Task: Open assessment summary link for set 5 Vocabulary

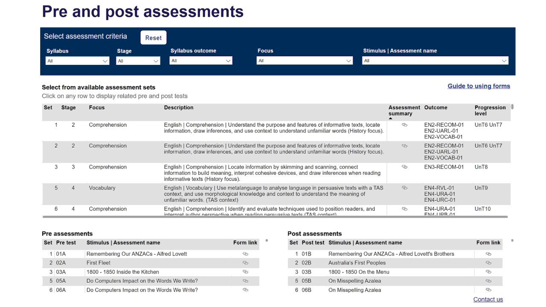Action: click(x=404, y=188)
